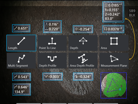The width and height of the screenshot is (138, 104).
Task: Select the Length measurement tool
Action: click(x=21, y=43)
